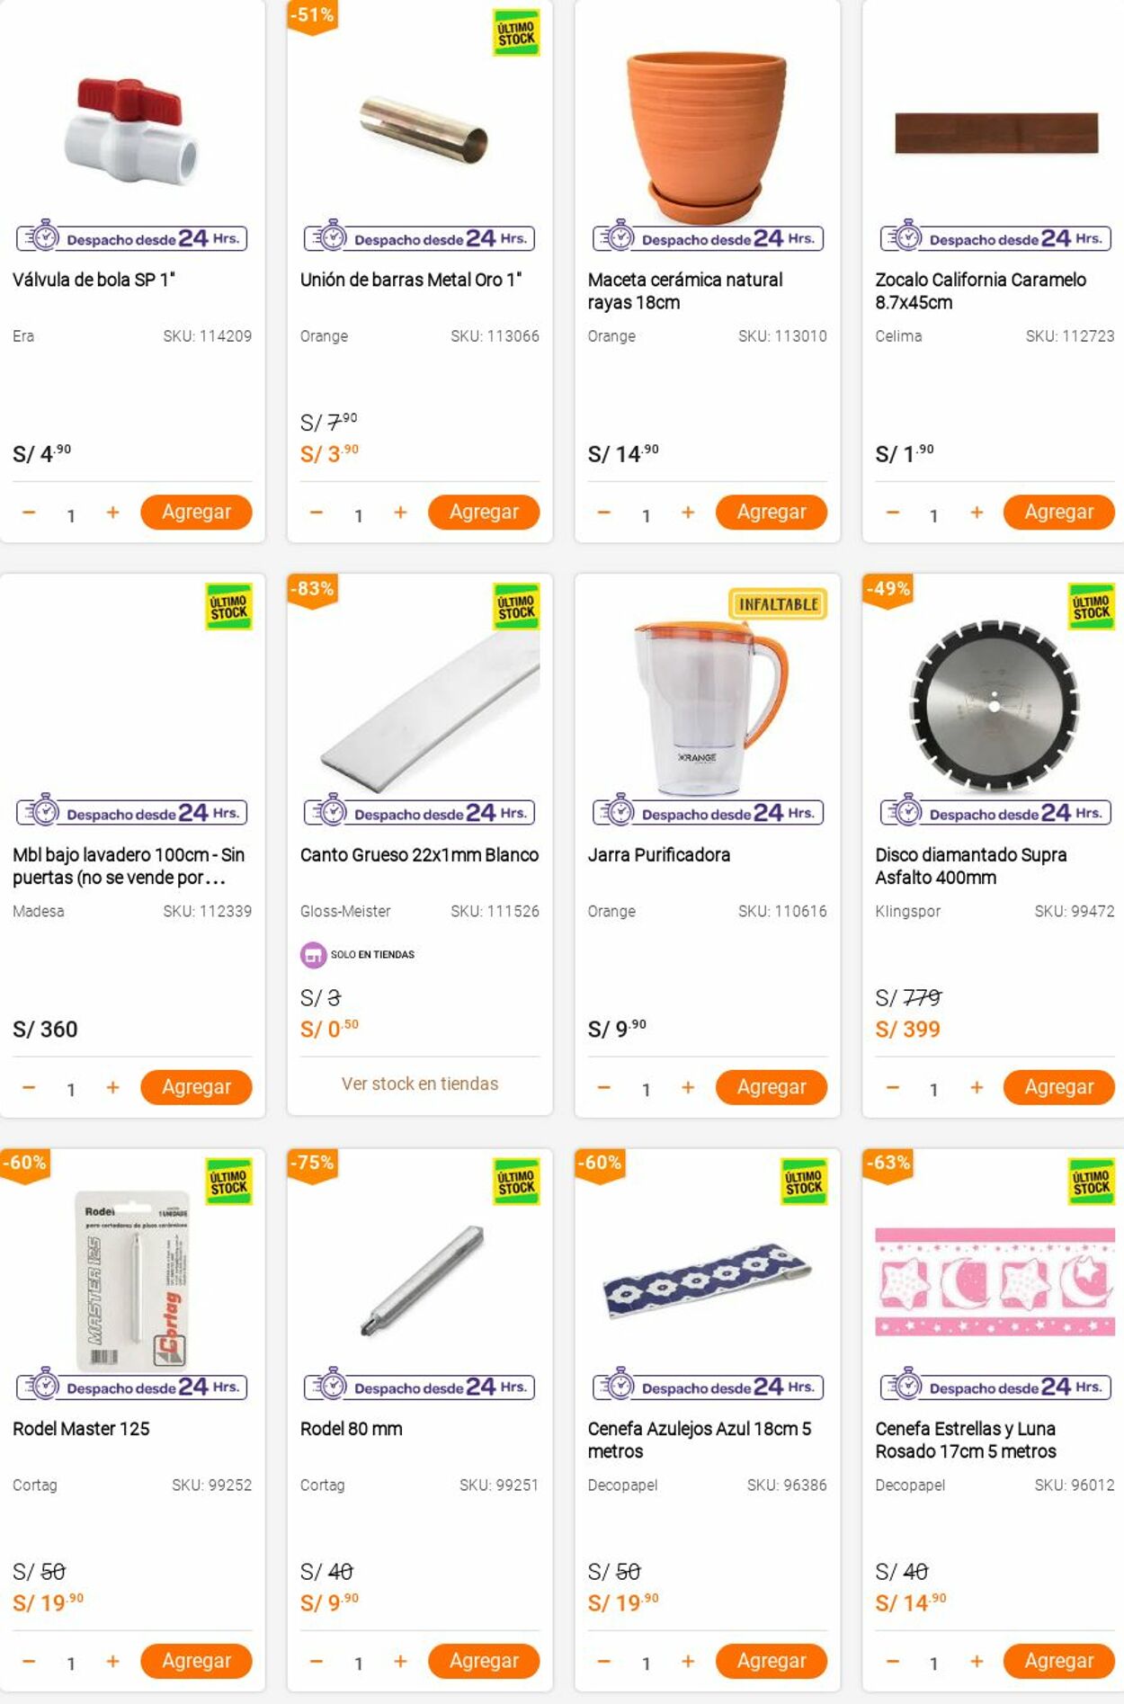
Task: Click Último Stock badge on Disco diamantado
Action: (1091, 607)
